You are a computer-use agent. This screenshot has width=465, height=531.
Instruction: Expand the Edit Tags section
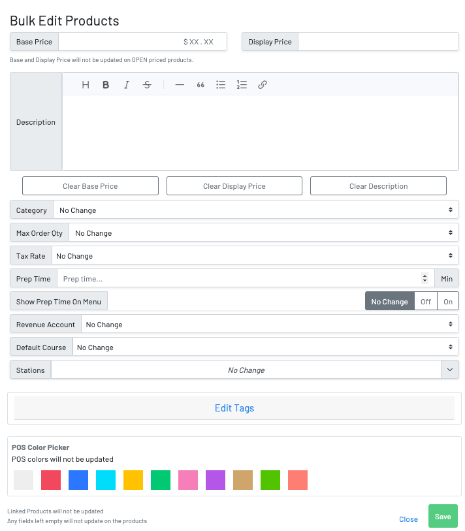(x=234, y=408)
